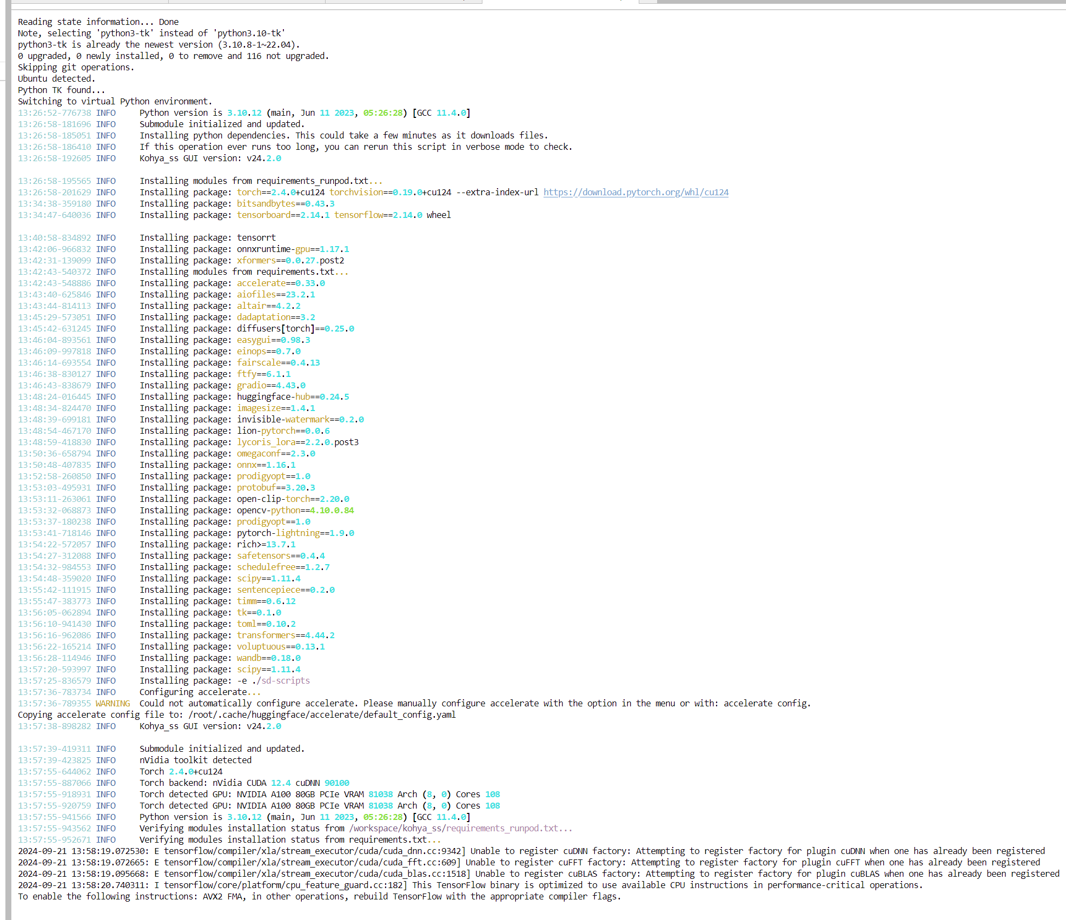Click the WARNING label in the accelerate line
The height and width of the screenshot is (920, 1066).
click(112, 703)
